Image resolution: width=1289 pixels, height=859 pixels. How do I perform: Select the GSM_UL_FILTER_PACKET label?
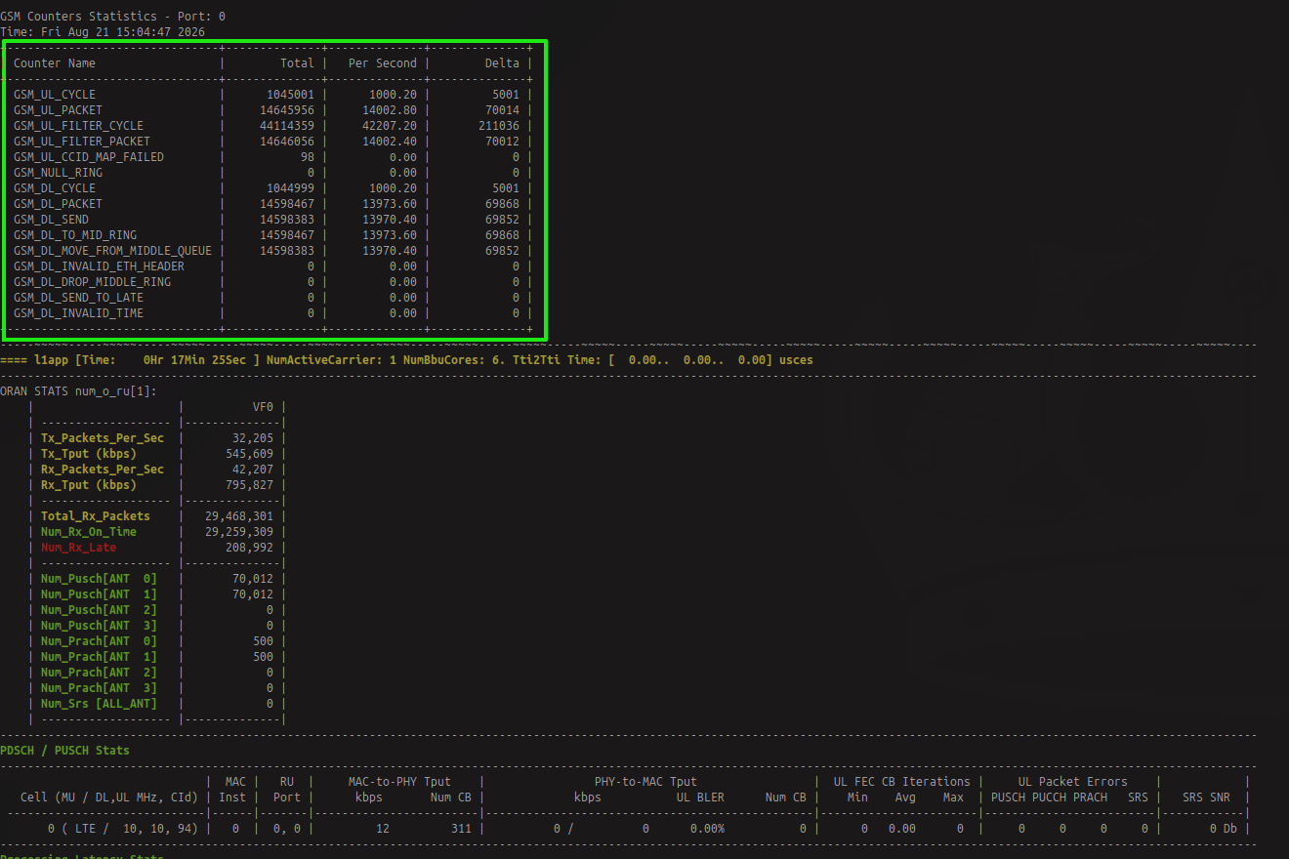82,142
